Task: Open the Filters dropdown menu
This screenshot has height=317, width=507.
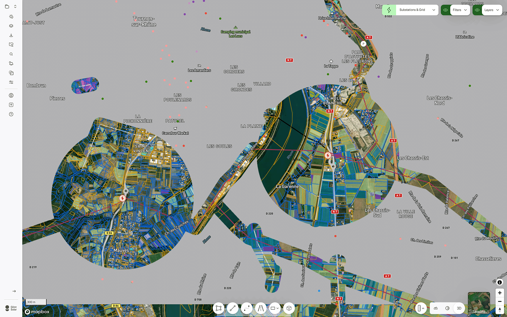Action: pos(460,10)
